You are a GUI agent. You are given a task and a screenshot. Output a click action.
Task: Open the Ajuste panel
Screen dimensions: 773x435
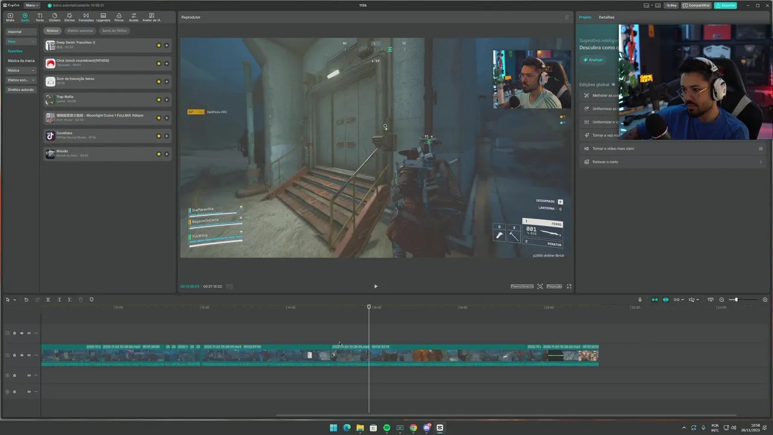tap(133, 17)
